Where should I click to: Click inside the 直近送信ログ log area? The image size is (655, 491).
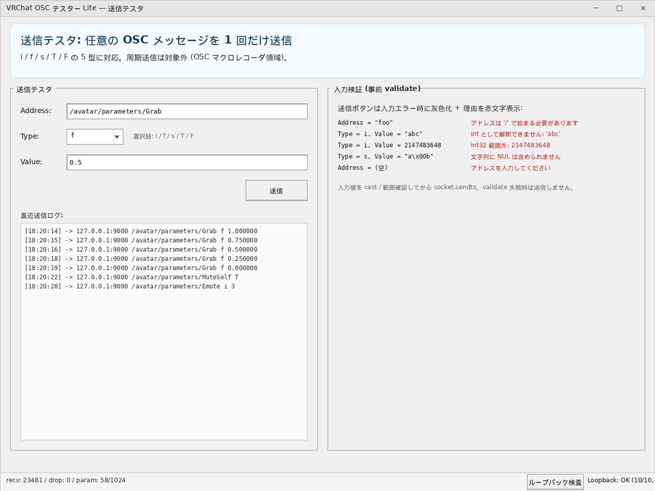pos(163,352)
